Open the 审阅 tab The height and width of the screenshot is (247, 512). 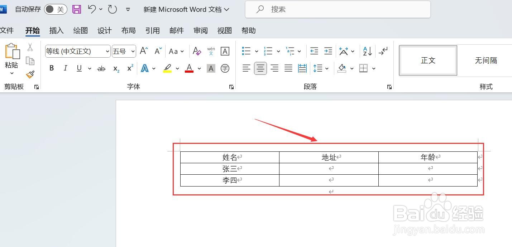tap(200, 30)
